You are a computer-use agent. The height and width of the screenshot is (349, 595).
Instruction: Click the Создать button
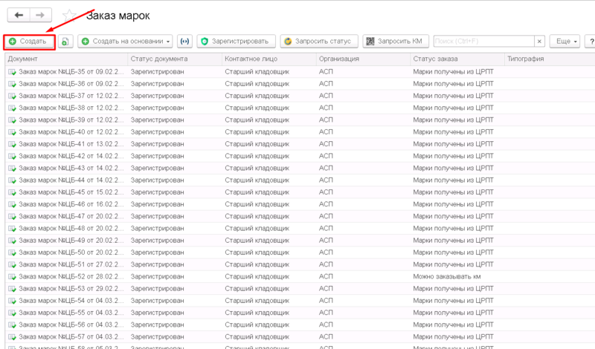(29, 42)
